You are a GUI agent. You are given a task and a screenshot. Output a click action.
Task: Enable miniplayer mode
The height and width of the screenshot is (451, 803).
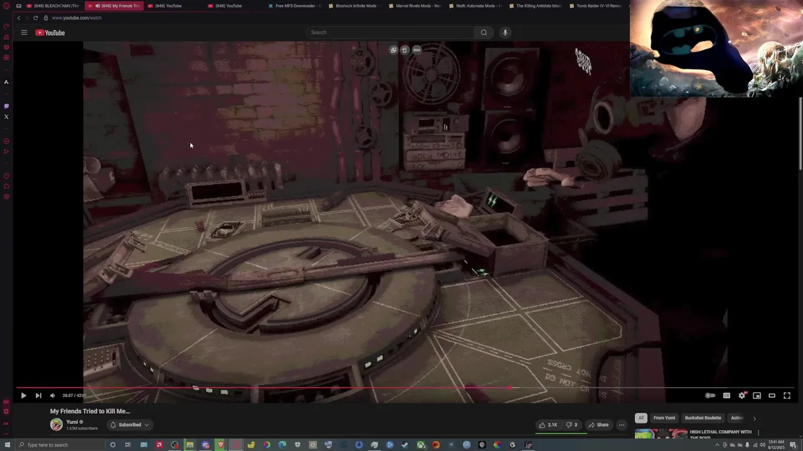(x=757, y=395)
